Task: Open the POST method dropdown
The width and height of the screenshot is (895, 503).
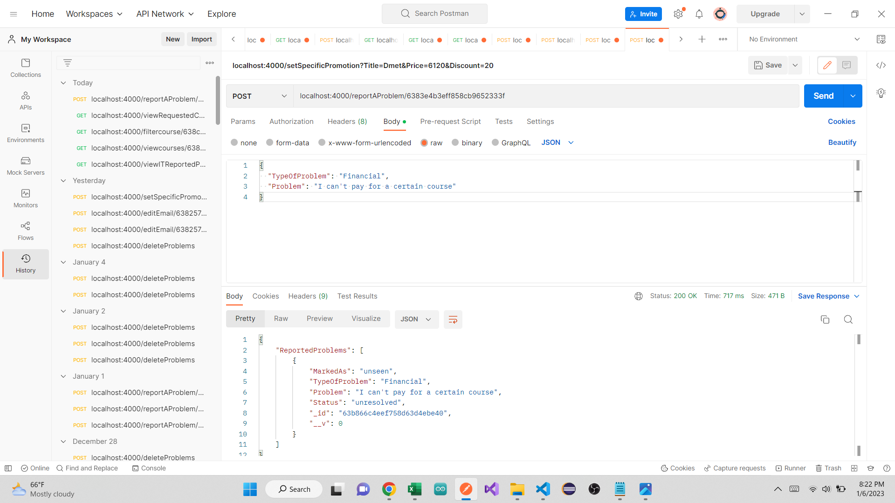Action: [259, 96]
